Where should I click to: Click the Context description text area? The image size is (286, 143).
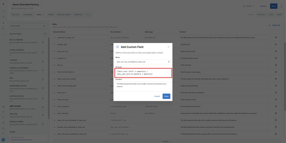(x=143, y=86)
